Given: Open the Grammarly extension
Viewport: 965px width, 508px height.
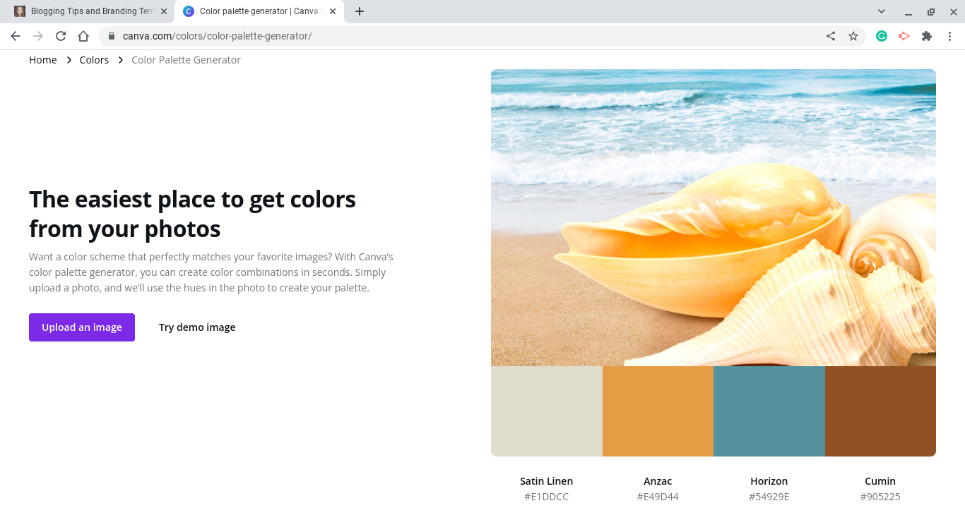Looking at the screenshot, I should (882, 36).
